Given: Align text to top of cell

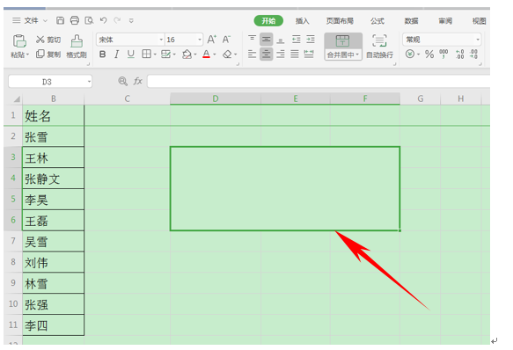Looking at the screenshot, I should (252, 40).
